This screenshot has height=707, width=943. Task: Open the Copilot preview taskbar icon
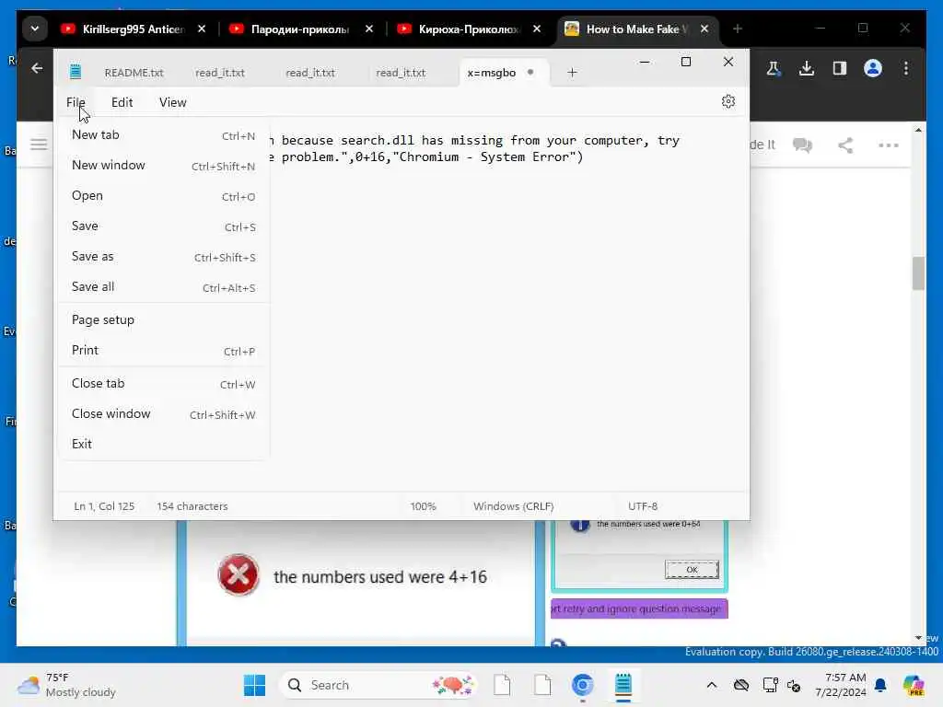tap(913, 685)
